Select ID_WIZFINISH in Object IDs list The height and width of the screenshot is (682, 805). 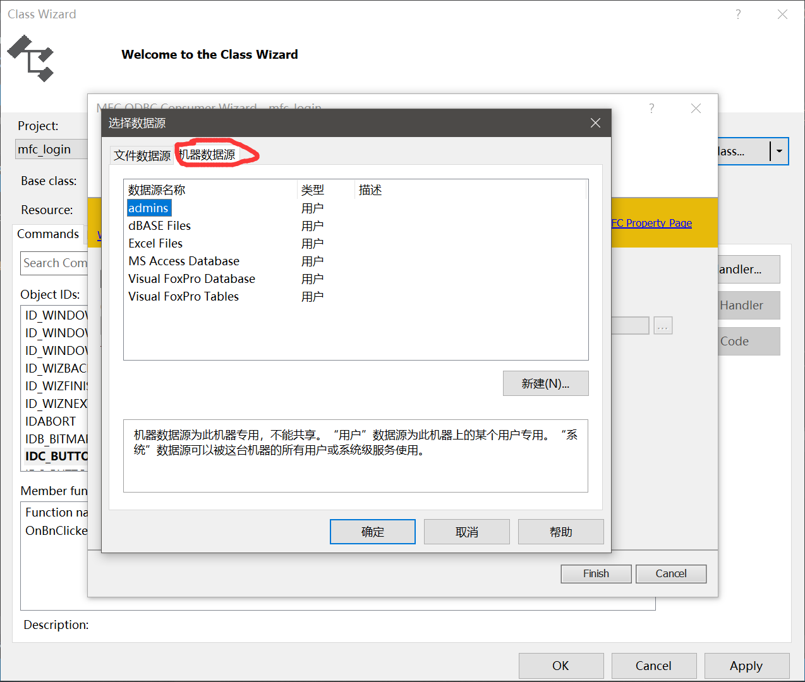tap(56, 386)
